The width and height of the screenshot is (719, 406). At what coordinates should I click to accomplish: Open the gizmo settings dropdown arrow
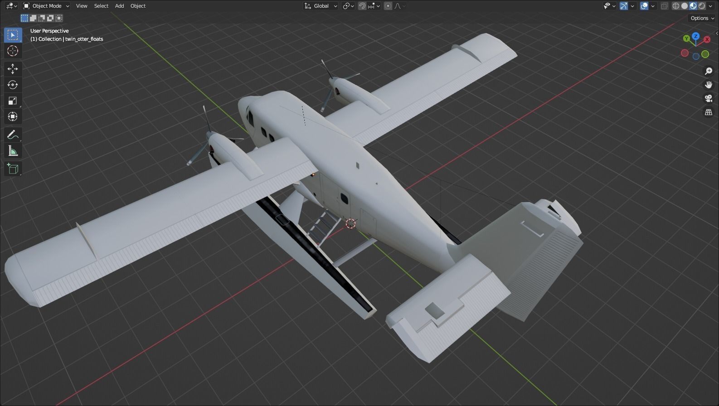[x=633, y=6]
